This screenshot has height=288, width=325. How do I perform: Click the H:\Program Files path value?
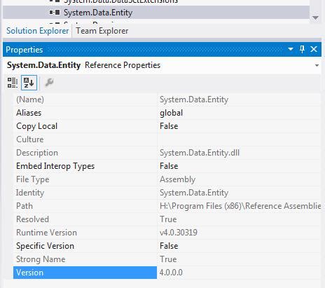coord(240,206)
